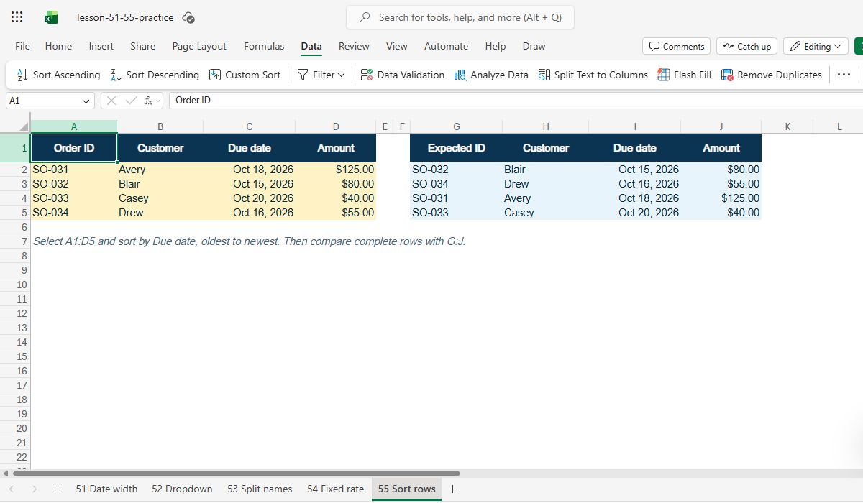Viewport: 863px width, 503px height.
Task: Open the Share tab
Action: point(142,46)
